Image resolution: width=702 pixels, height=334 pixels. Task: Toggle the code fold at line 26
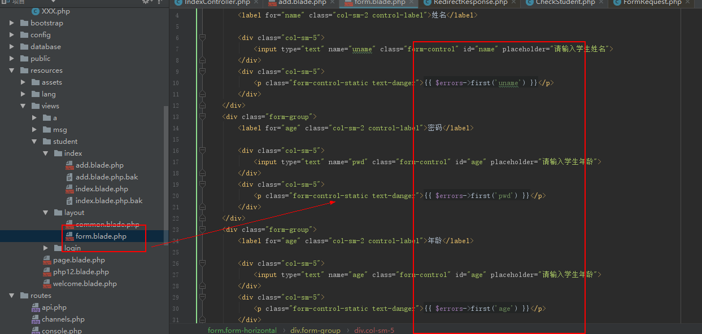pos(202,263)
